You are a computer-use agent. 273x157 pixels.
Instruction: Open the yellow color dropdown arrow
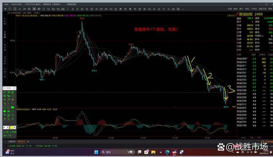point(14,127)
